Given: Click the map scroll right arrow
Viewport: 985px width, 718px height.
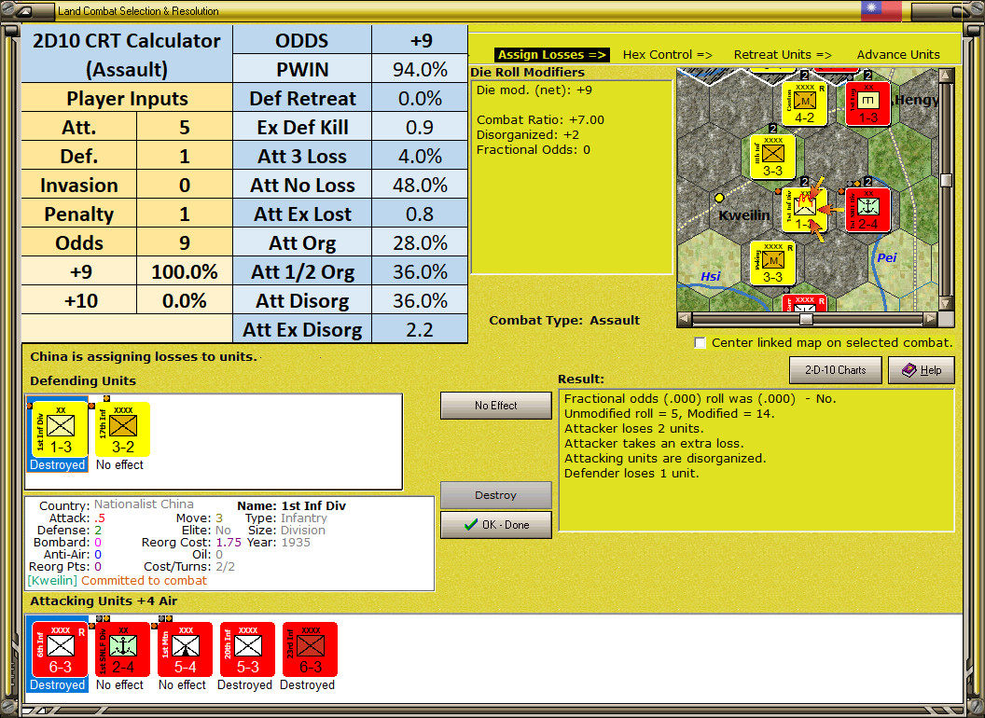Looking at the screenshot, I should coord(930,319).
